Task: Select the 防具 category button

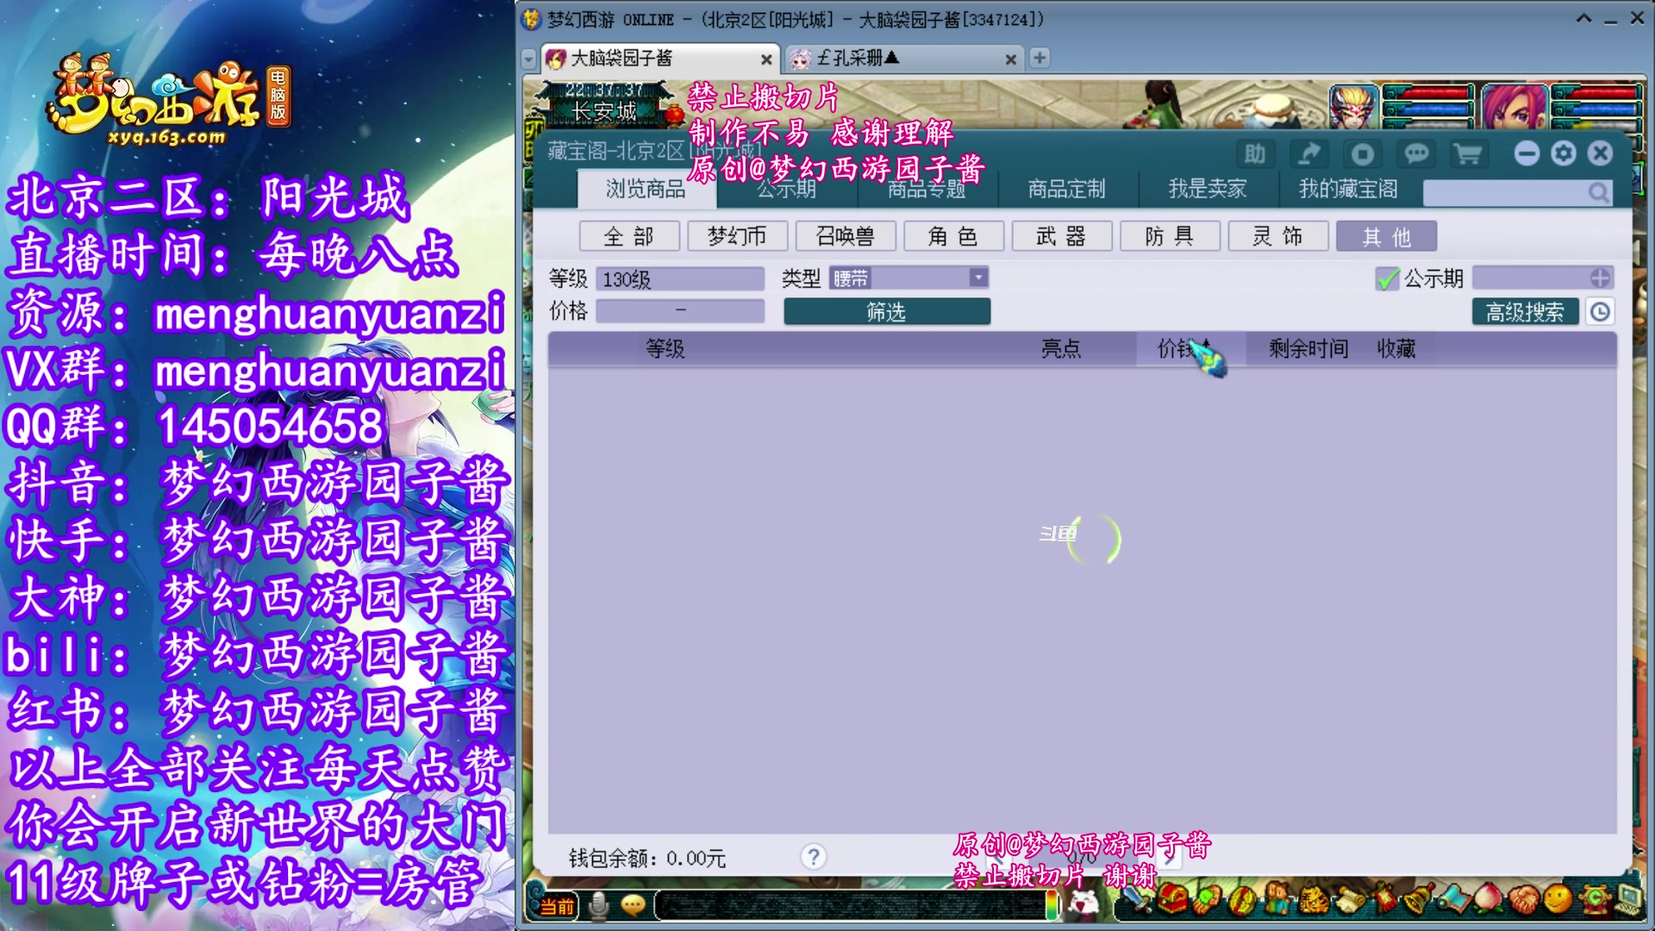Action: [x=1170, y=236]
